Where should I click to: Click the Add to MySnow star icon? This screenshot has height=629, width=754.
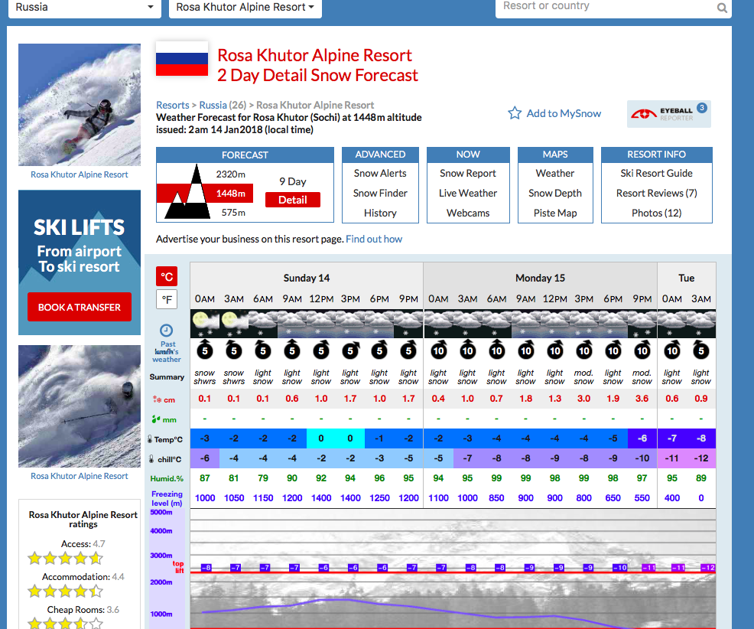(x=515, y=113)
